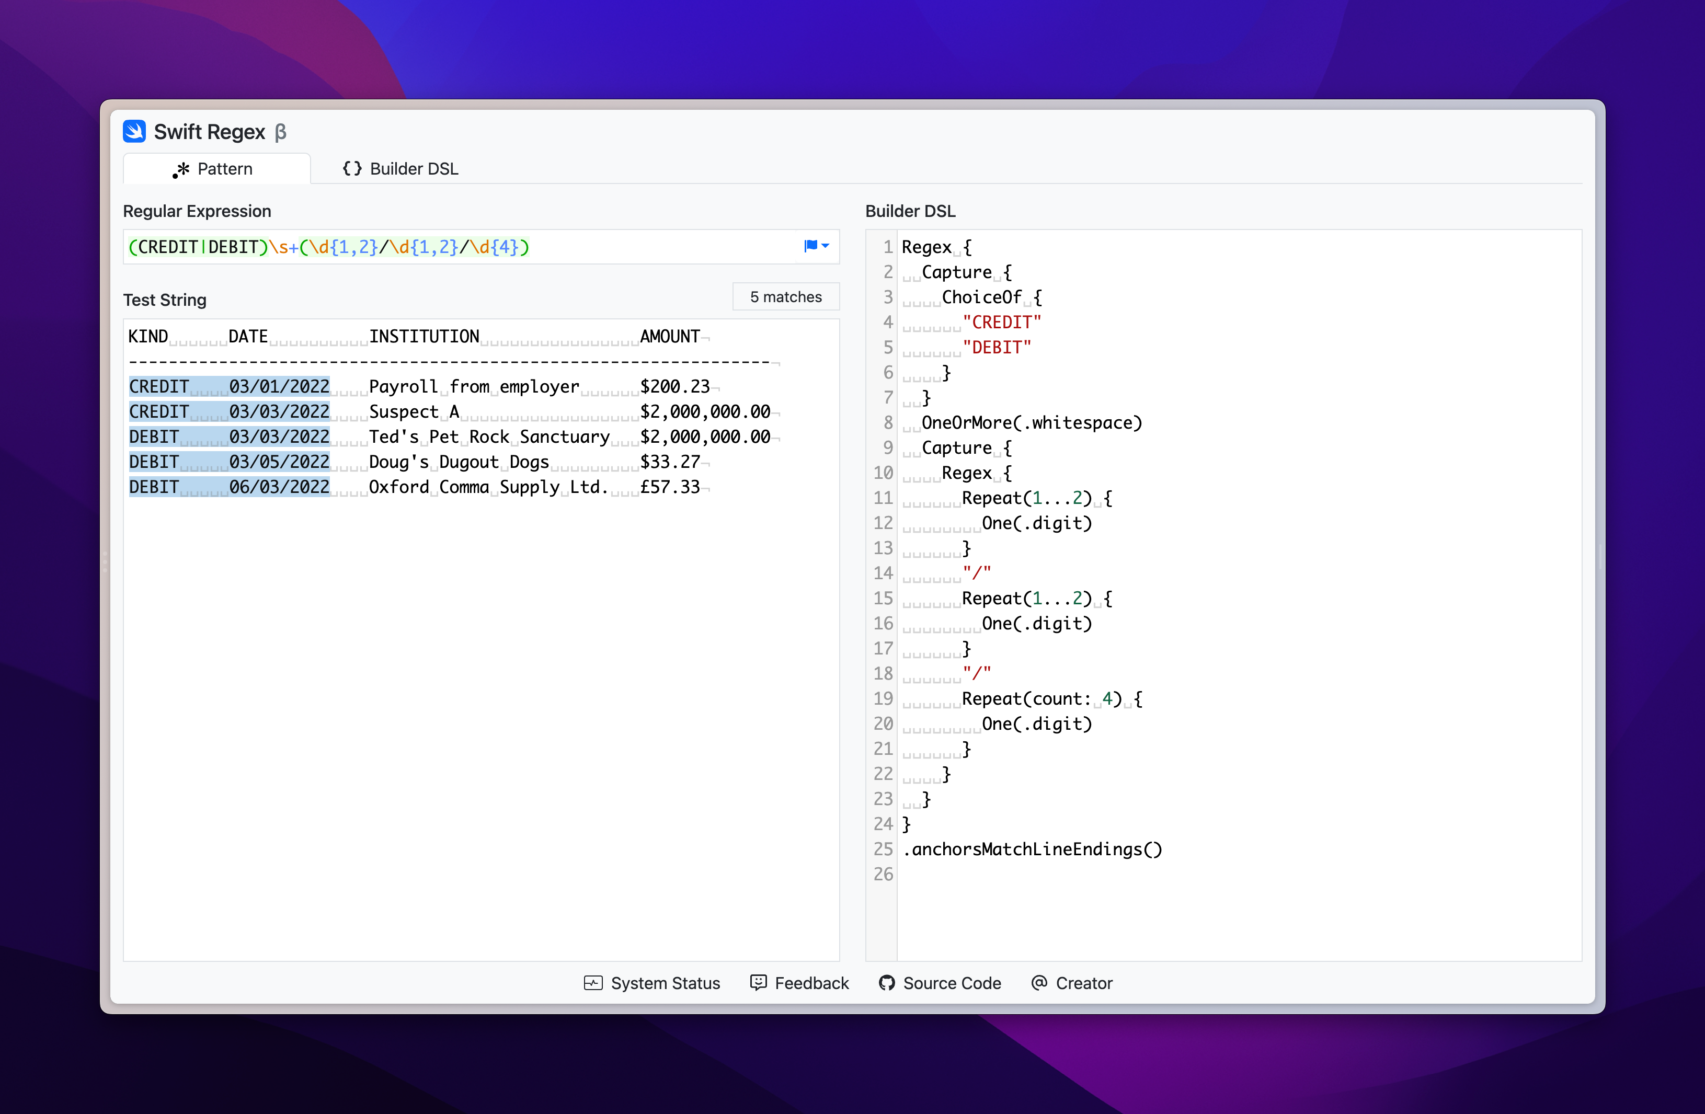Click the Pattern tab asterisk icon
The height and width of the screenshot is (1114, 1705).
181,169
